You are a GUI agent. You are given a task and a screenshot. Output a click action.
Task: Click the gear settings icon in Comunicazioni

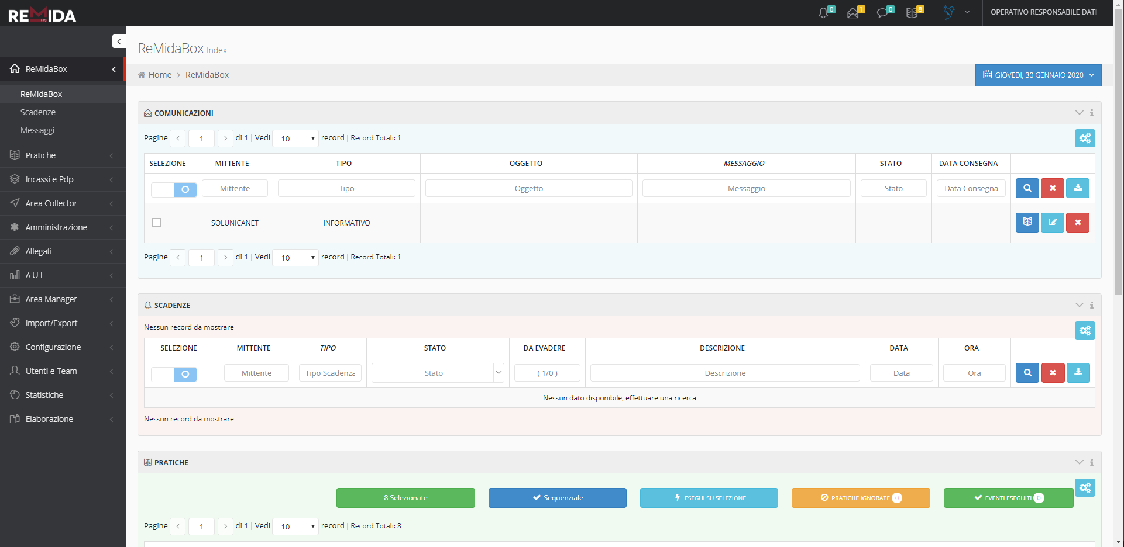pyautogui.click(x=1085, y=139)
